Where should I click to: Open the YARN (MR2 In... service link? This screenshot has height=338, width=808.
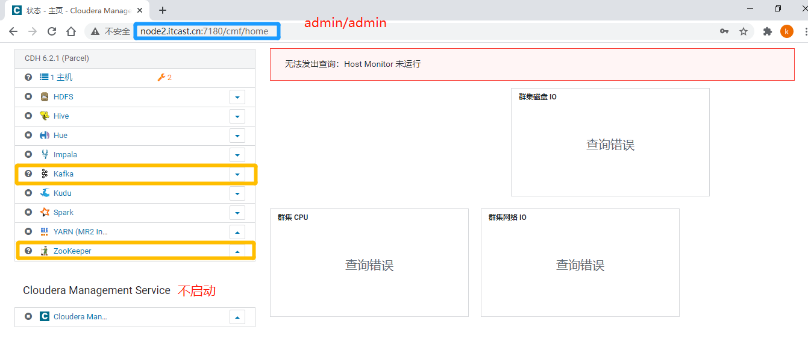click(x=81, y=232)
